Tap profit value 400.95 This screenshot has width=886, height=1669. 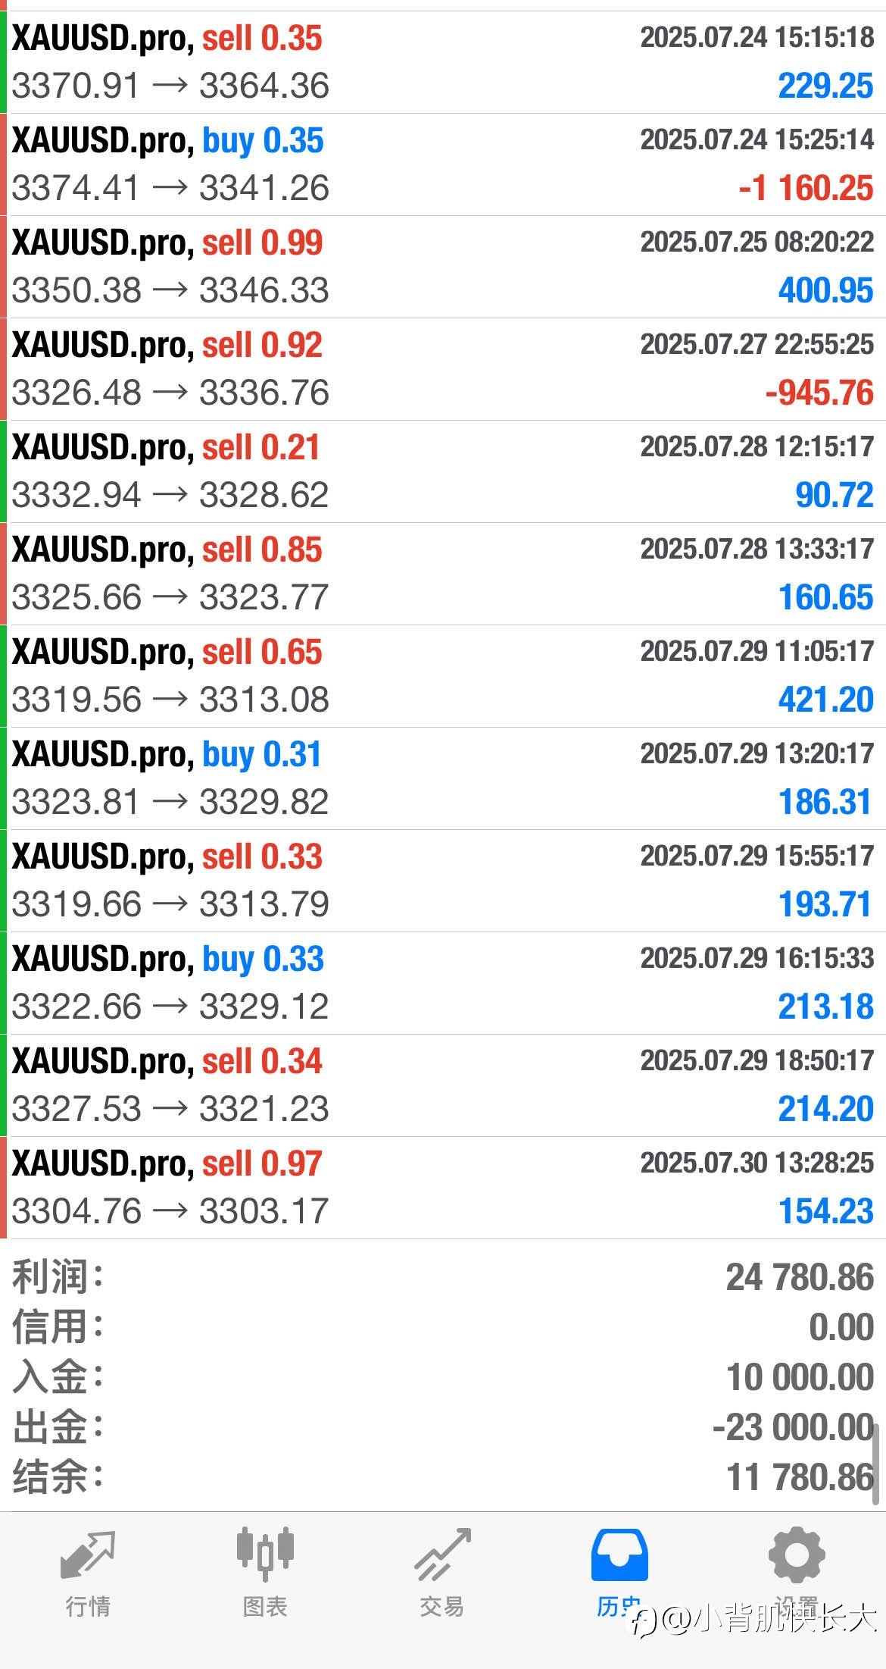(x=825, y=290)
